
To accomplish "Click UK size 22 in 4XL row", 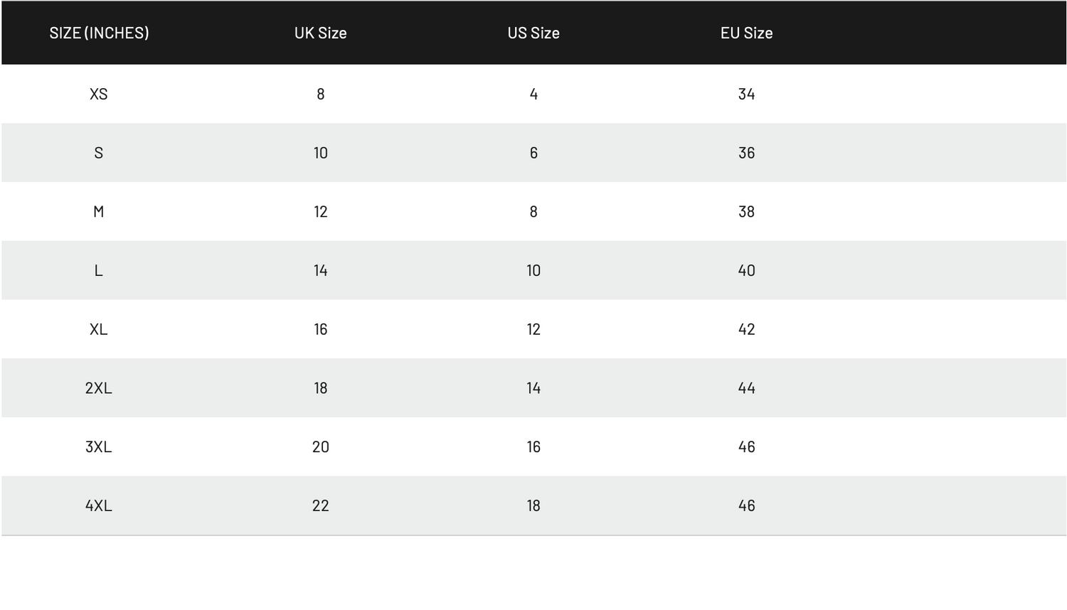I will (x=320, y=506).
